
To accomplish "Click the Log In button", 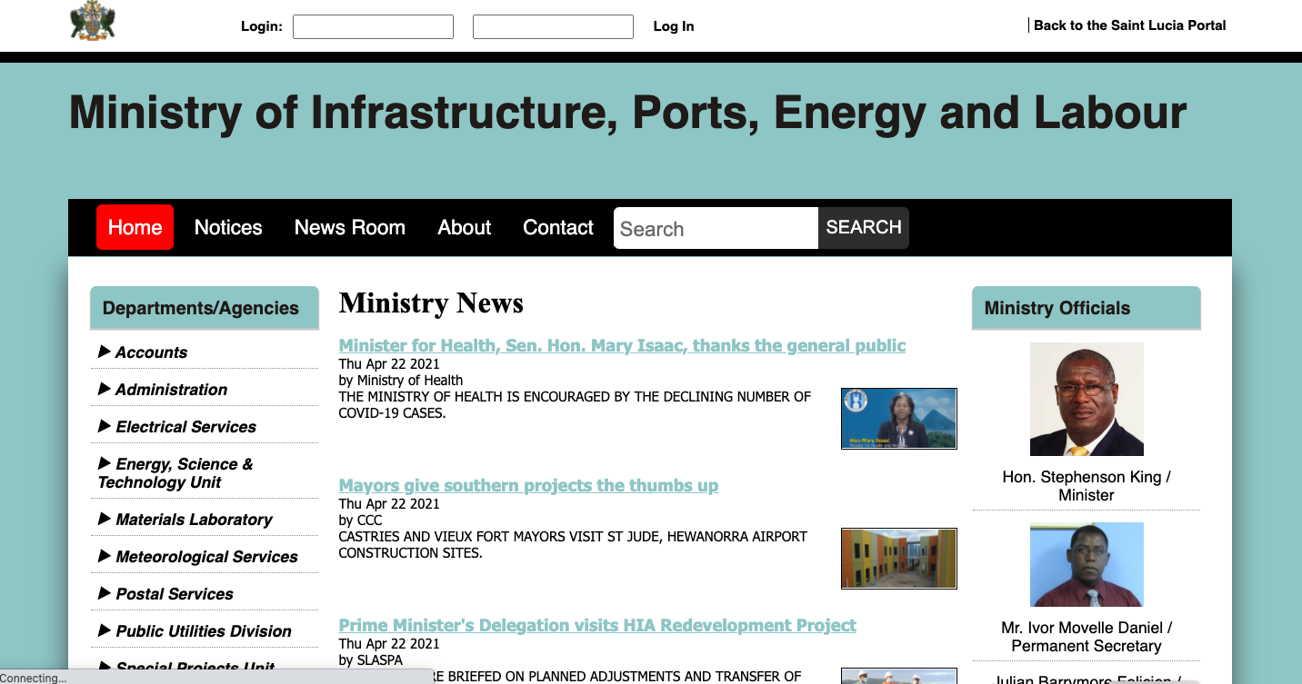I will (x=673, y=26).
